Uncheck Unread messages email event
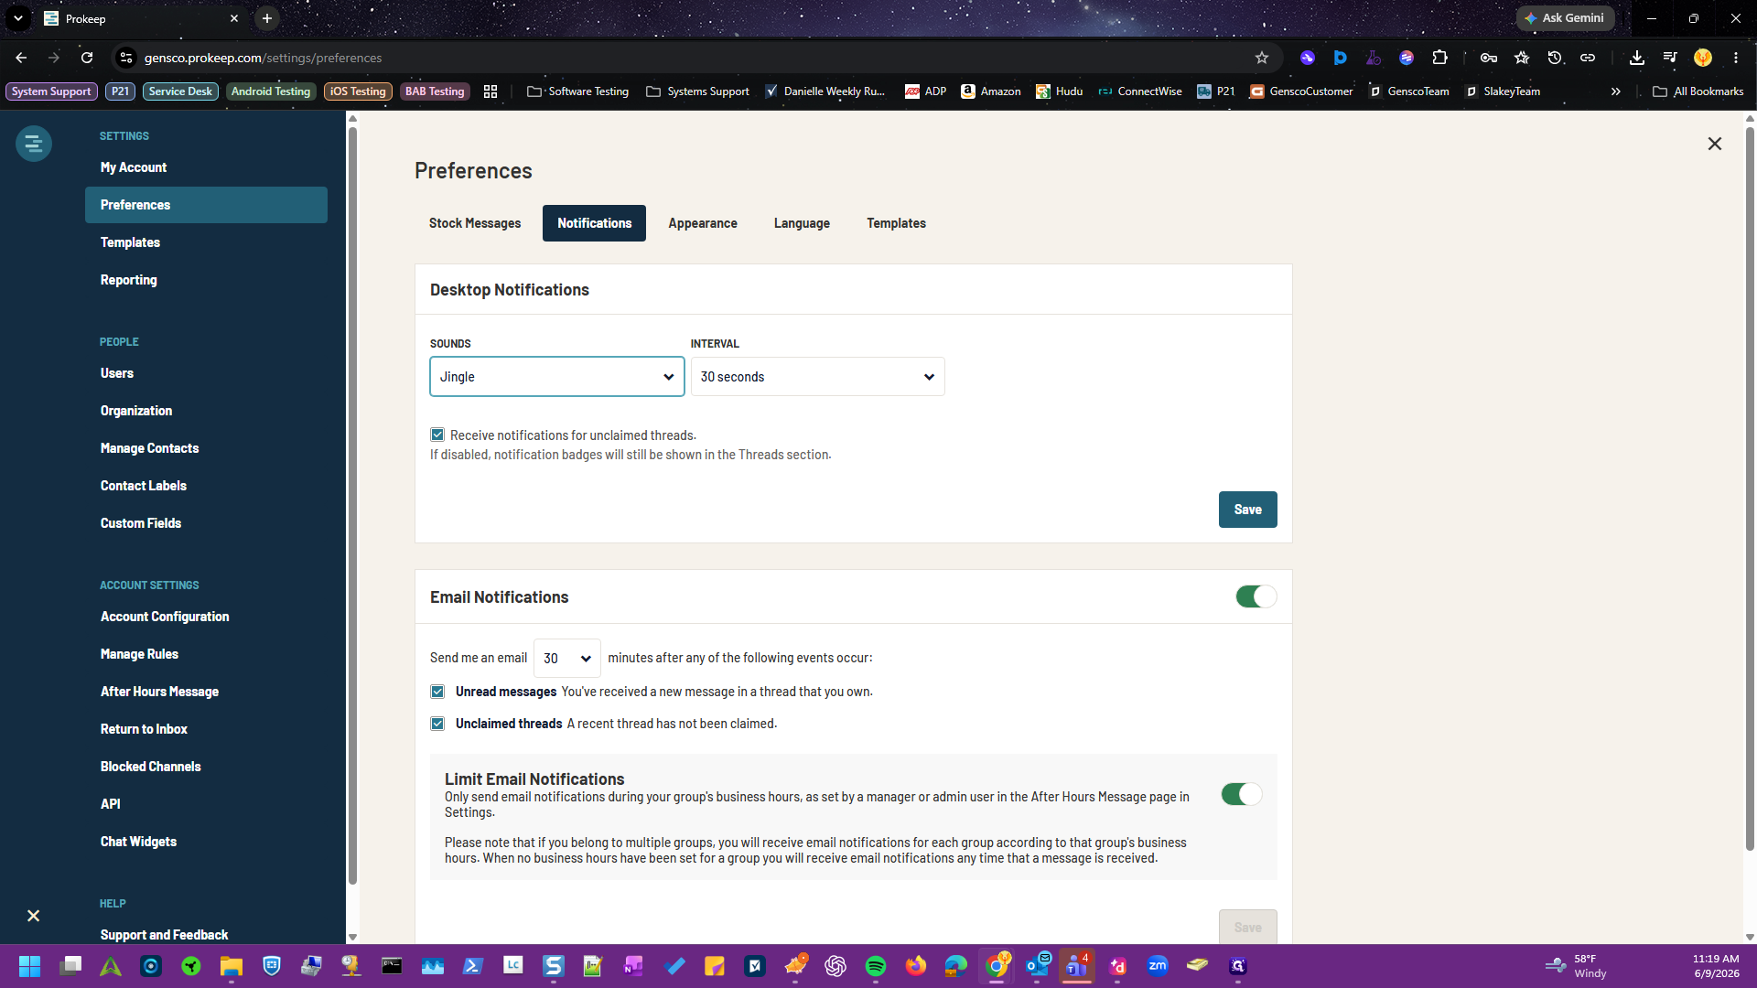 437,692
